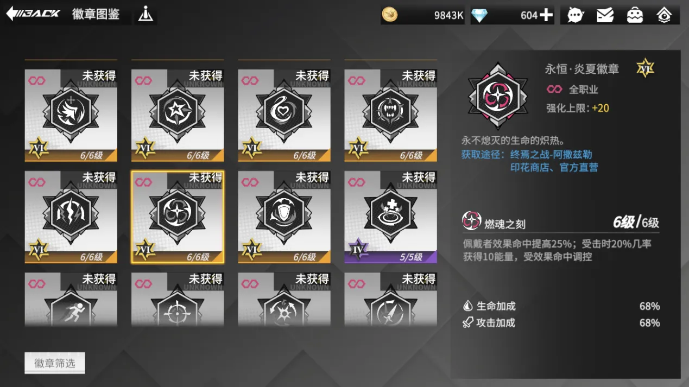Add more diamonds with plus button

pos(546,15)
